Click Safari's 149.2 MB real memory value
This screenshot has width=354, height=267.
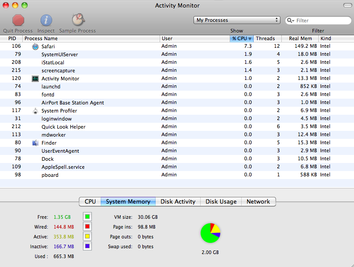306,46
